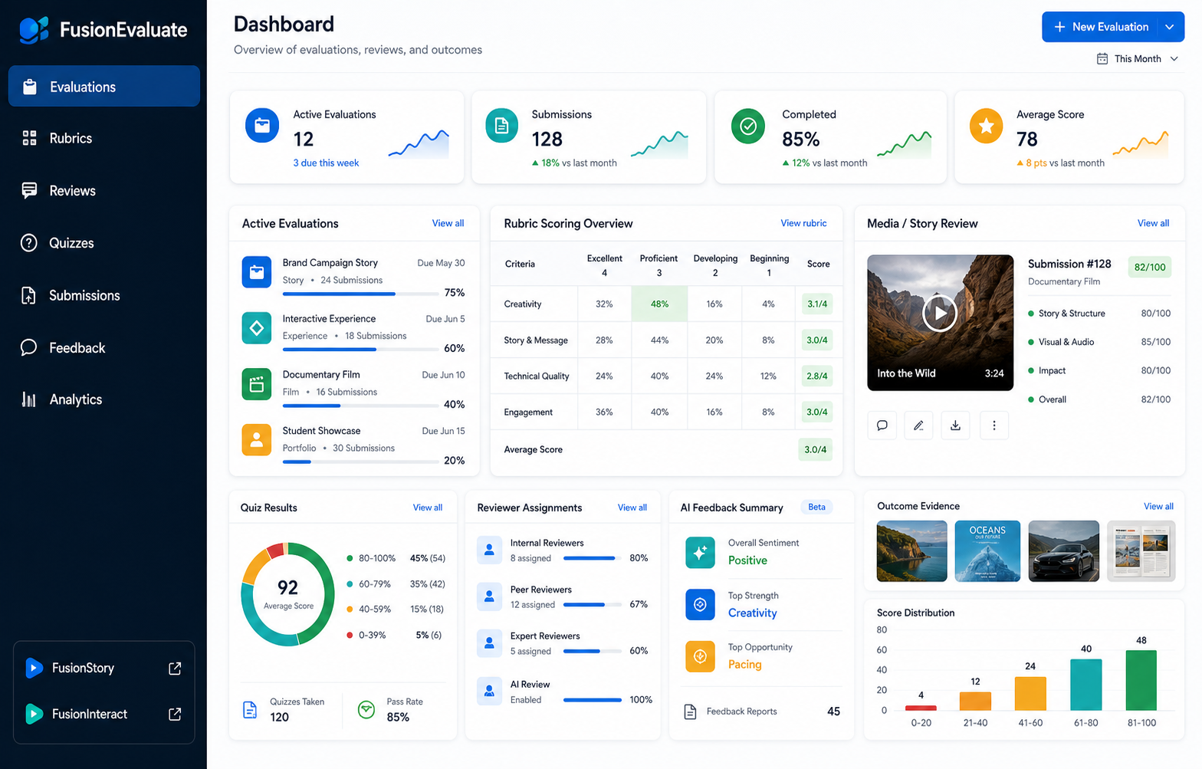Click the FusionEvaluate logo
This screenshot has width=1202, height=769.
(103, 30)
